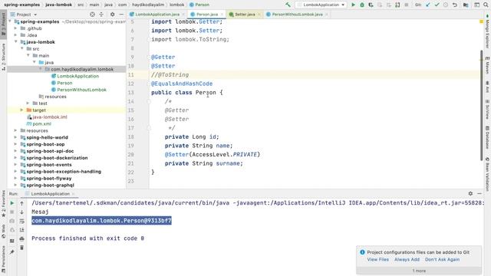491x276 pixels.
Task: Print the Run console output
Action: (x=21, y=239)
